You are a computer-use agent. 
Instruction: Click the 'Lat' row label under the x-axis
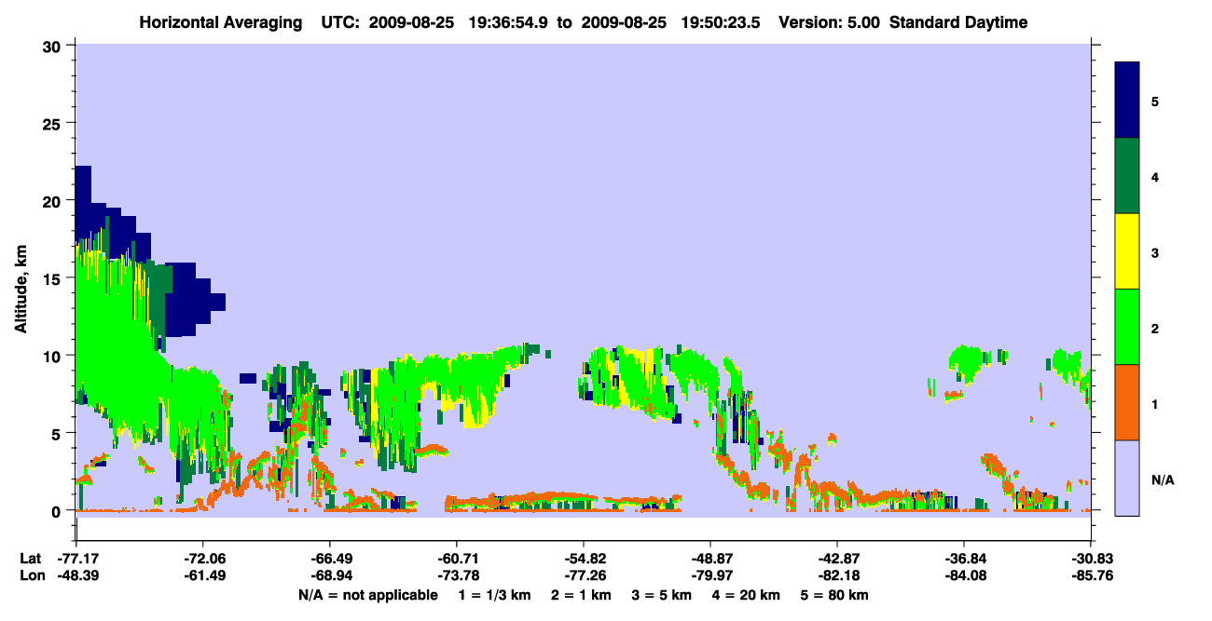point(30,559)
